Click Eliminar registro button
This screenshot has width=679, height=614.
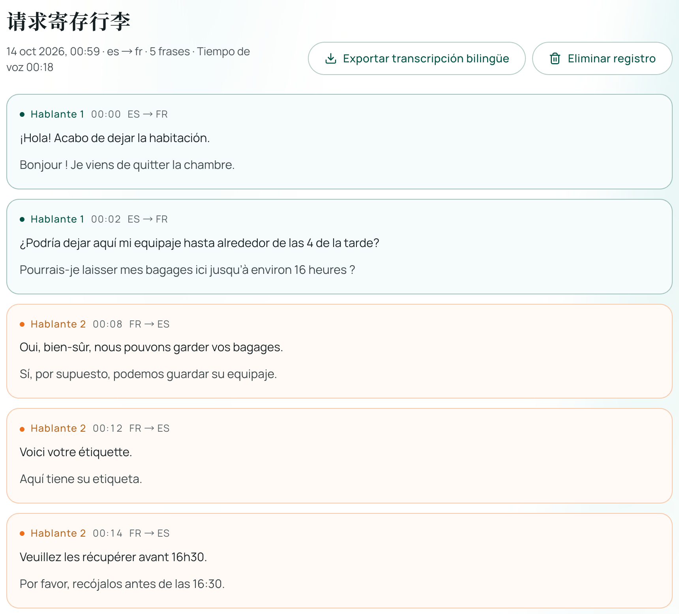coord(602,58)
